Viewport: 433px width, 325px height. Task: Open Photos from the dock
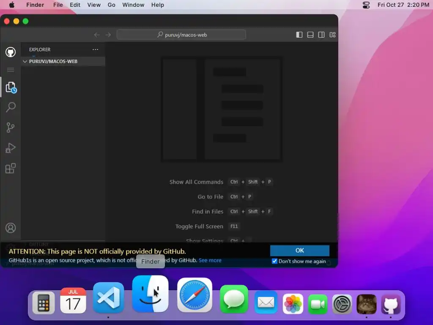[293, 304]
